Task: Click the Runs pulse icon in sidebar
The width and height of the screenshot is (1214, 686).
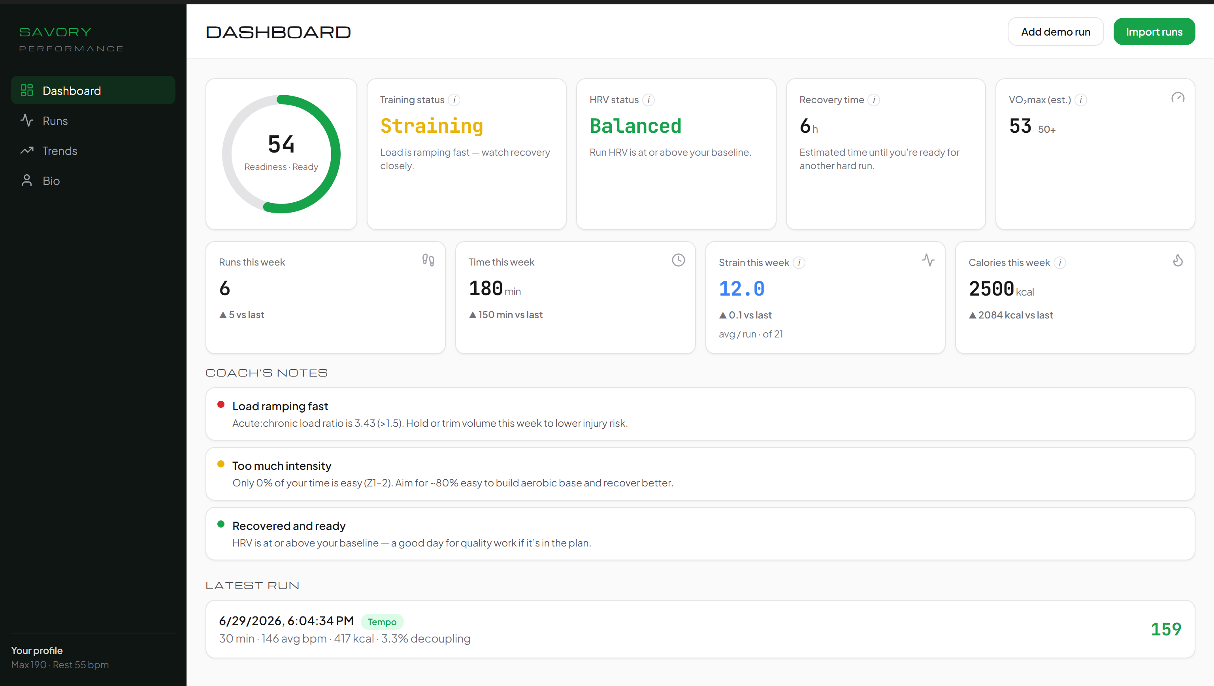Action: 27,121
